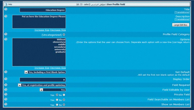Screen dimensions: 194x110
Task: Click the Large Edit Box button
Action: (180, 25)
